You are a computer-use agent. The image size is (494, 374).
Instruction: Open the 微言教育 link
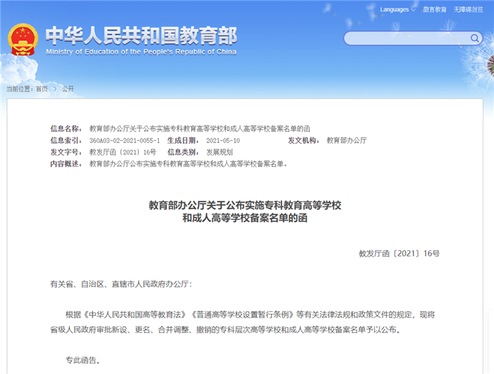[x=435, y=9]
